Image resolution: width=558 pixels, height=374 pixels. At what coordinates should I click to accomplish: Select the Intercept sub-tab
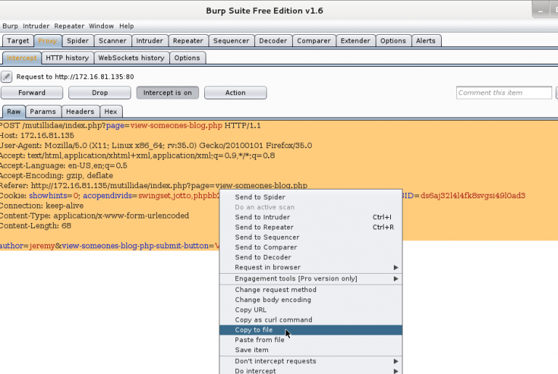[x=22, y=58]
